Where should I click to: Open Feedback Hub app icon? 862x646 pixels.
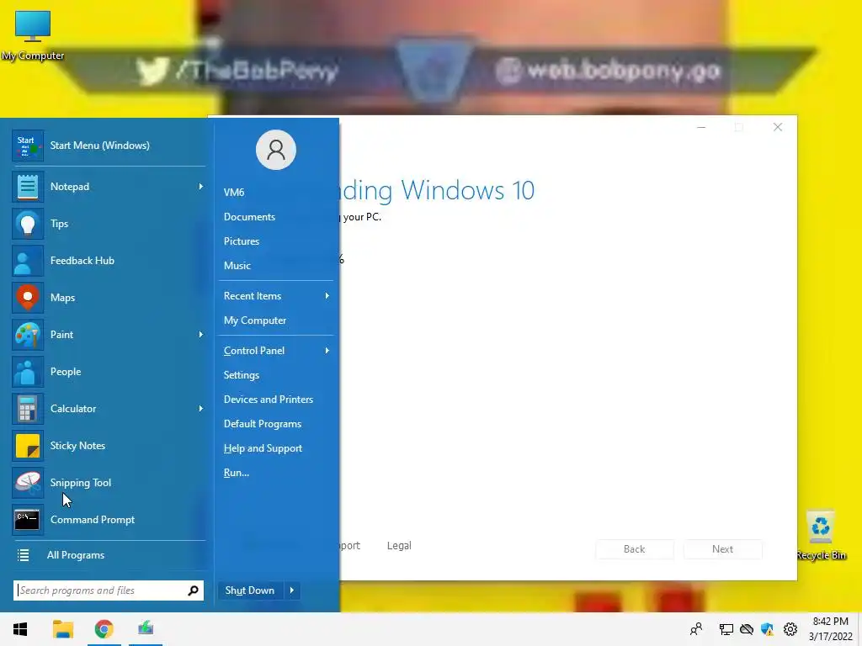click(x=28, y=261)
